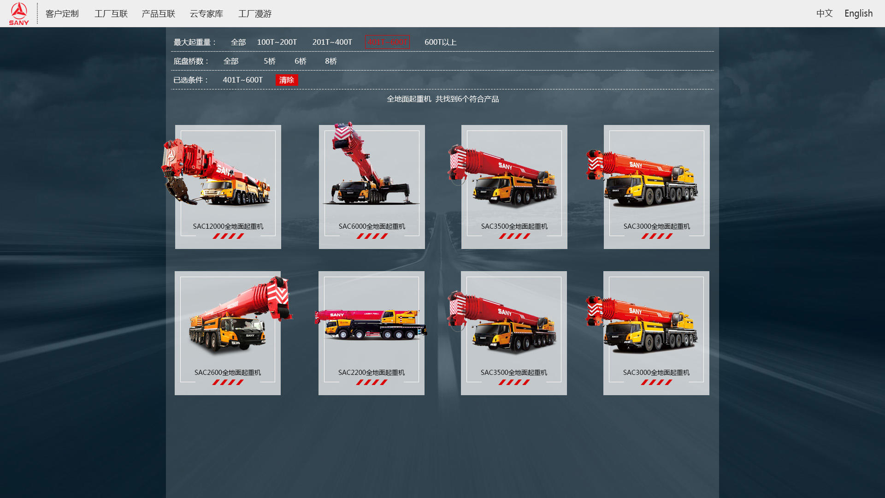Select the 401T~600T capacity filter
885x498 pixels.
[x=387, y=42]
